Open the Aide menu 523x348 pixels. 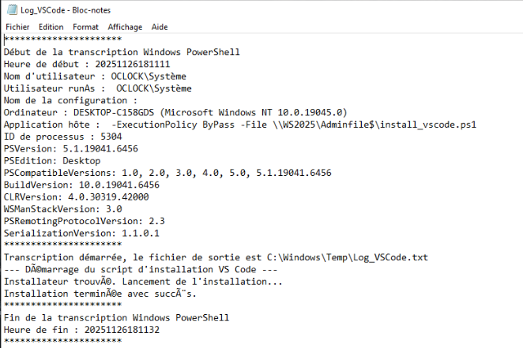[160, 27]
